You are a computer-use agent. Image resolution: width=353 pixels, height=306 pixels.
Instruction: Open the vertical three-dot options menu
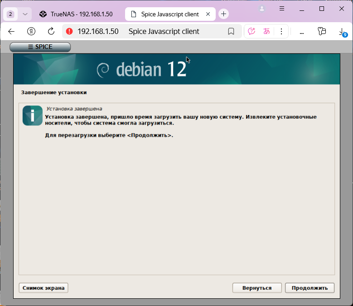(281, 31)
